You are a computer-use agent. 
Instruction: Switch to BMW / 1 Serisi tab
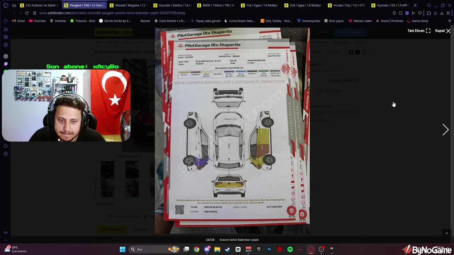pyautogui.click(x=216, y=5)
